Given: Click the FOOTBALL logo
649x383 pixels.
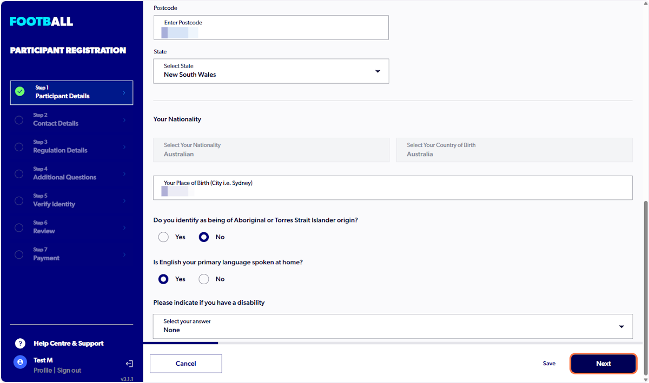Looking at the screenshot, I should (x=40, y=21).
